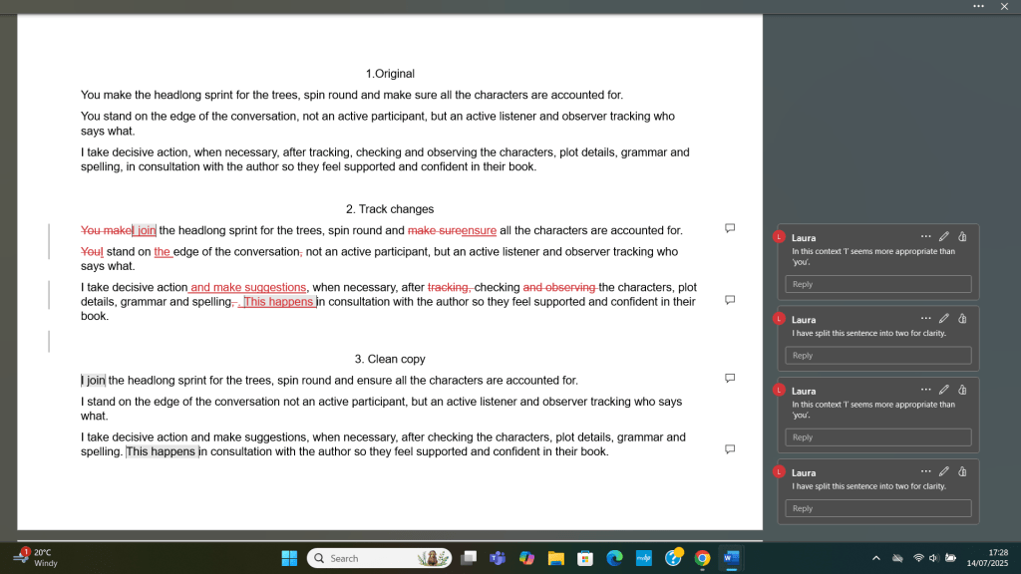Open Microsoft Teams from the taskbar
The width and height of the screenshot is (1021, 574).
[498, 558]
